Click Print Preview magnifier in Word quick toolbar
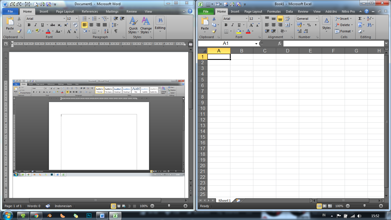The height and width of the screenshot is (220, 391). click(x=36, y=4)
